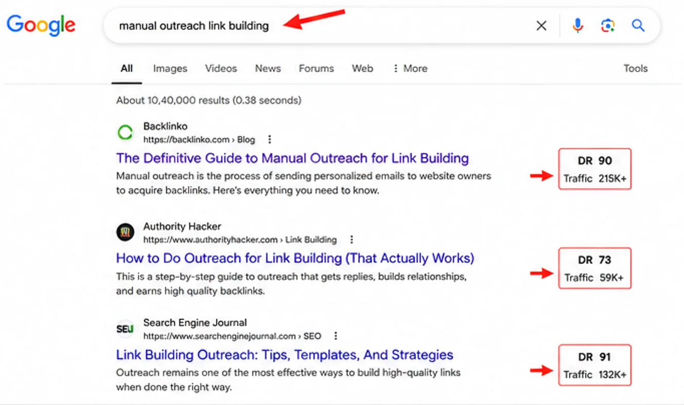
Task: Open Link Building Outreach: Tips, Templates link
Action: point(285,355)
